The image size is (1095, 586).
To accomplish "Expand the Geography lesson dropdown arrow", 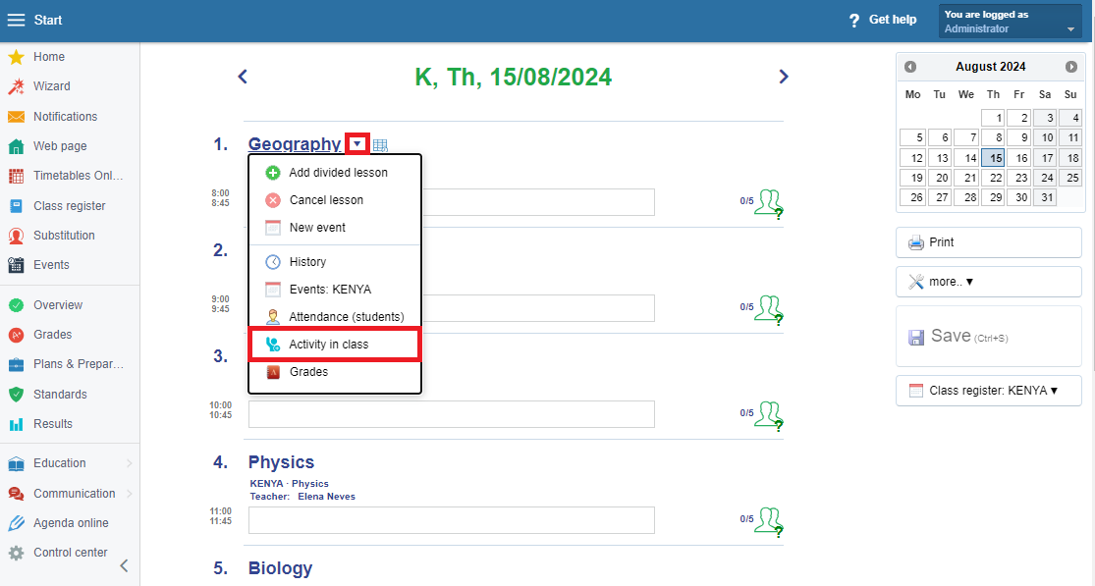I will tap(357, 144).
